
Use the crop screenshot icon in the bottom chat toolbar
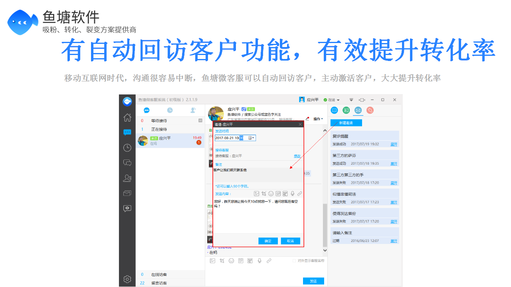(x=222, y=261)
